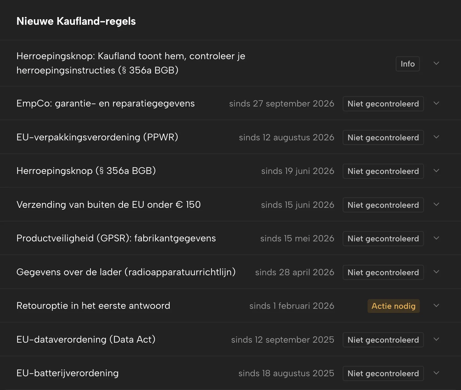This screenshot has width=461, height=390.
Task: Click Niet gecontroleerd badge for EU-batterijverordening
Action: click(x=383, y=373)
